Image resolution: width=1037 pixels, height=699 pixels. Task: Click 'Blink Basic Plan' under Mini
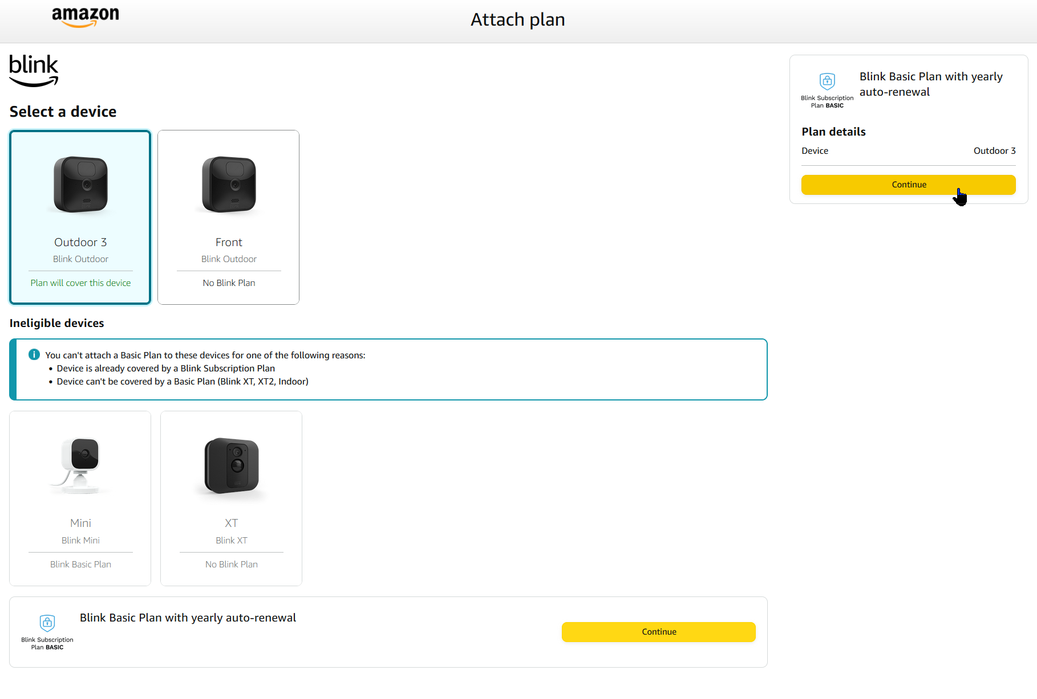coord(80,564)
